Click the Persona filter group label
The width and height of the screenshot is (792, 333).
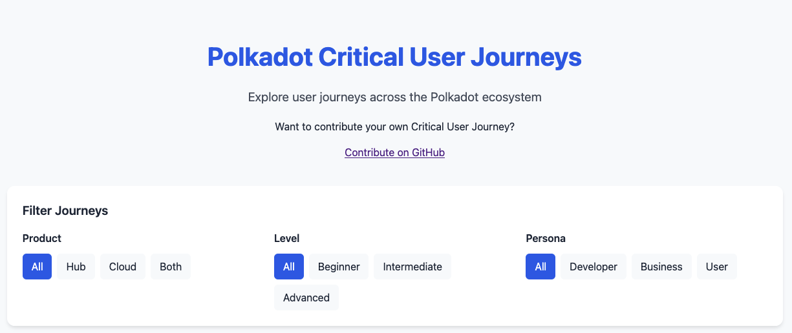click(x=546, y=238)
